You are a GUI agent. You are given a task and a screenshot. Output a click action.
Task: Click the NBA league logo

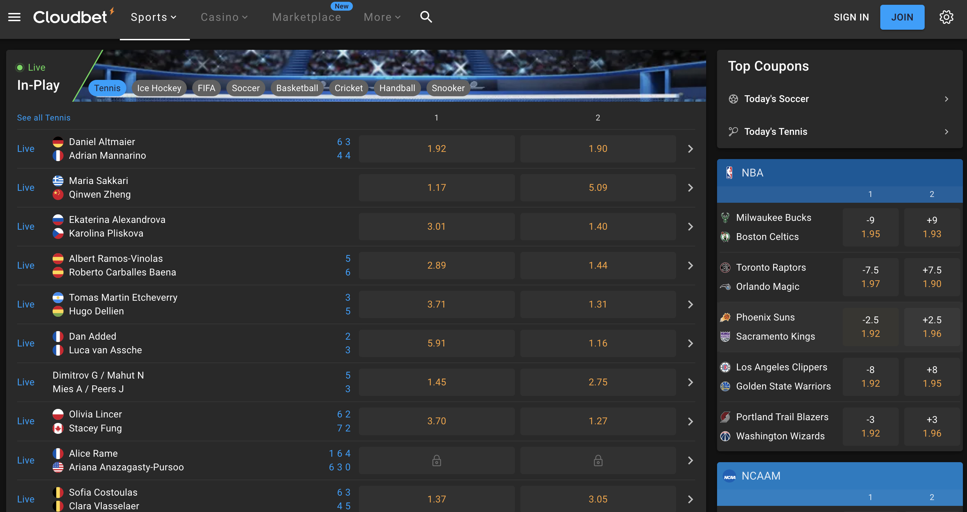click(729, 173)
